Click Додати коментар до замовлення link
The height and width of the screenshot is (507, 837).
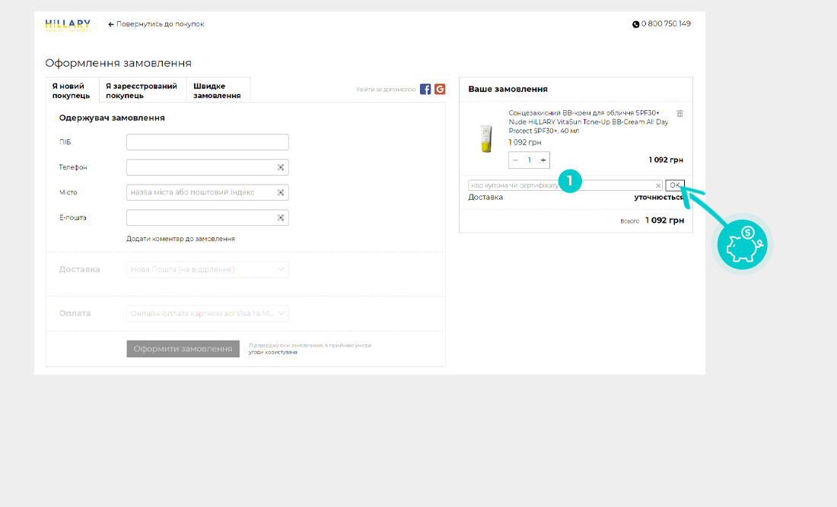180,239
